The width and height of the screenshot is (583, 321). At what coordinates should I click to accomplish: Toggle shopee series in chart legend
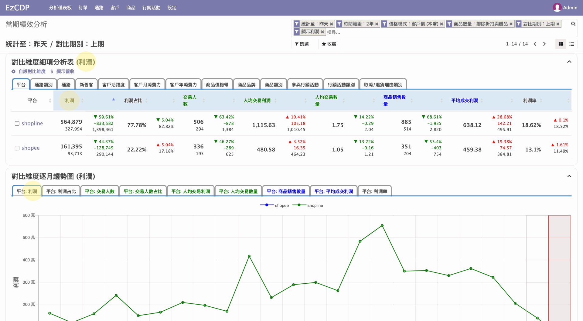coord(274,205)
